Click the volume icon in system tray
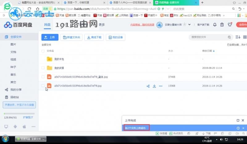Viewport: 247px width, 144px height. (x=221, y=139)
